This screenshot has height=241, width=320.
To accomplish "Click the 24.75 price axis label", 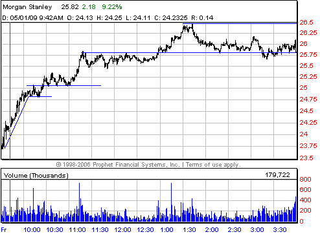I will (x=308, y=100).
